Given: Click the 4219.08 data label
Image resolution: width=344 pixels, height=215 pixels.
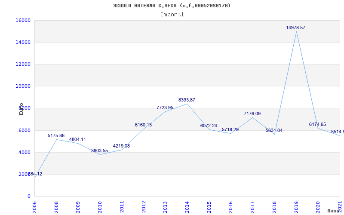Looking at the screenshot, I should 121,146.
